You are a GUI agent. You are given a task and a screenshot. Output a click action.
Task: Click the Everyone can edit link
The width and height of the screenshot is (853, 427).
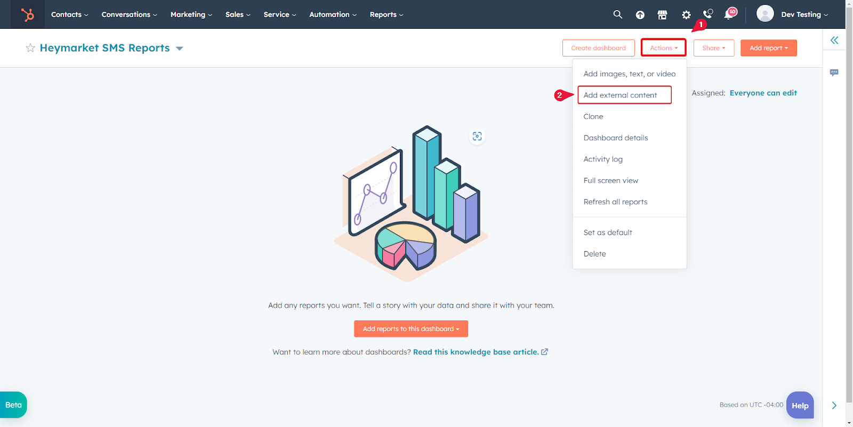click(x=763, y=93)
